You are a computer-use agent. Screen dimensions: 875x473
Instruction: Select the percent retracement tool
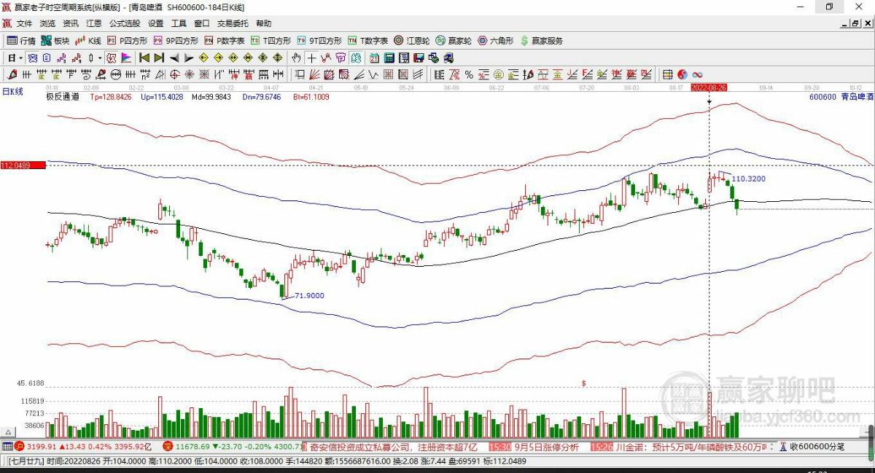click(x=469, y=74)
